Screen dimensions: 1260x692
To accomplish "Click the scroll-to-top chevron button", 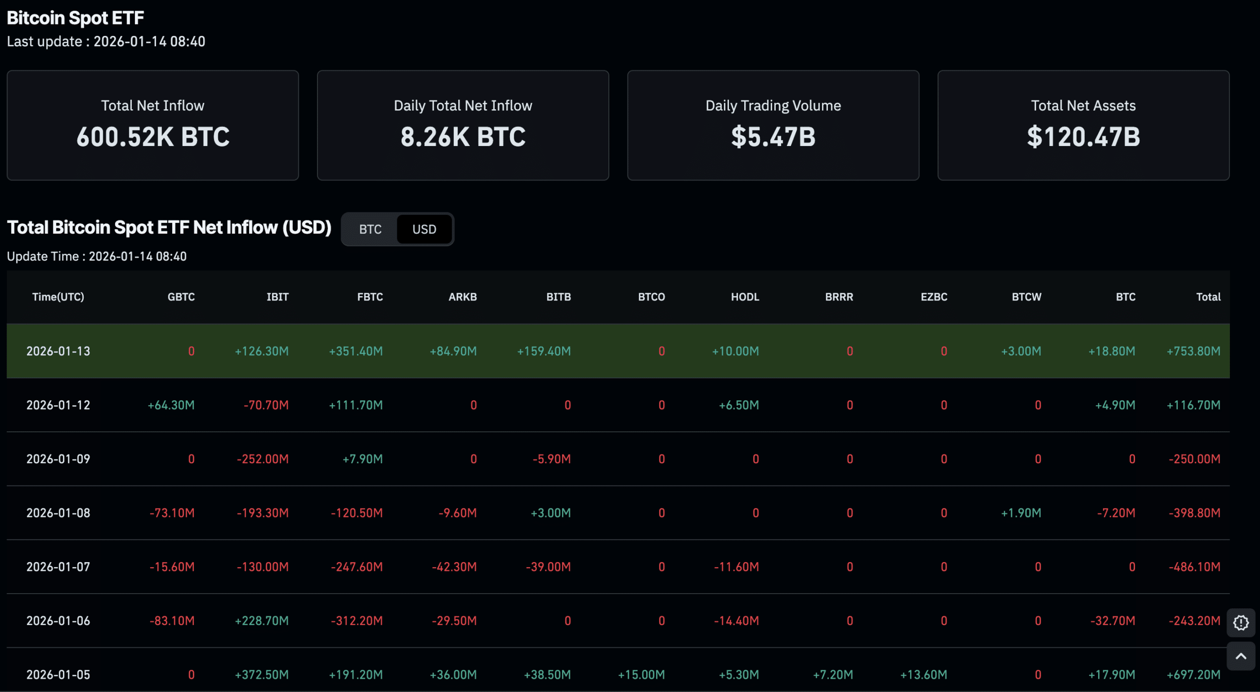I will pos(1240,656).
